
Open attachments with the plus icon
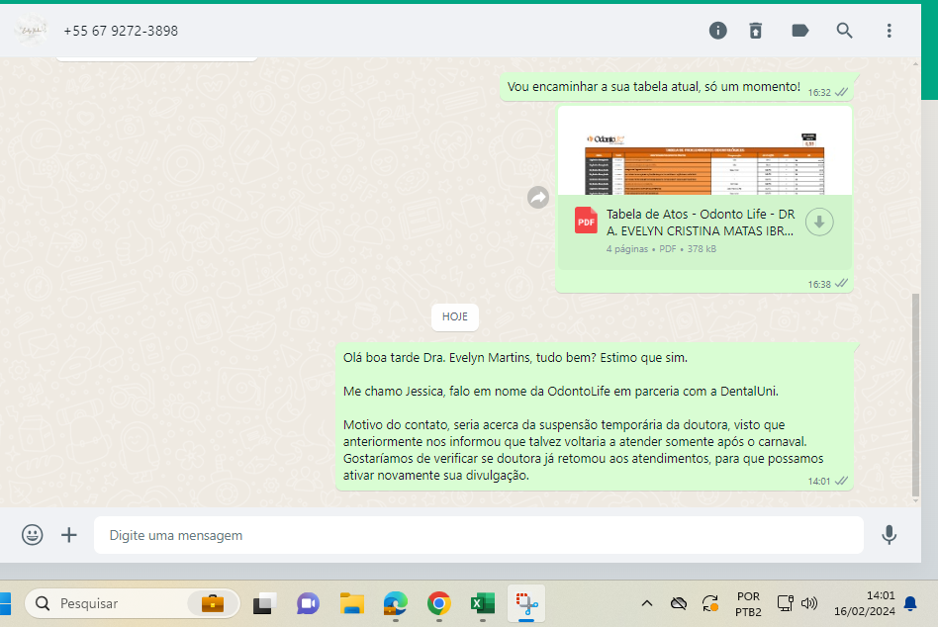click(69, 535)
